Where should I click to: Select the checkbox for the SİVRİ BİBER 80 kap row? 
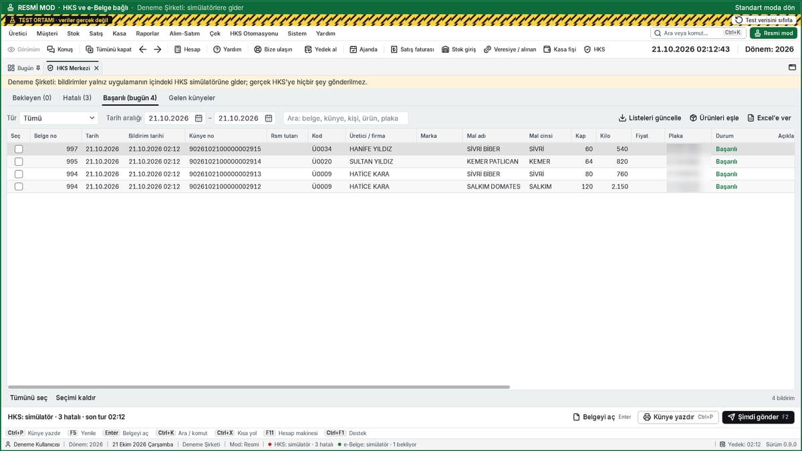click(19, 174)
